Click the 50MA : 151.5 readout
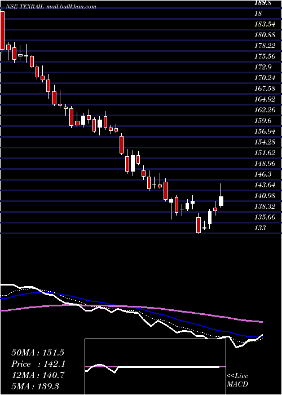The width and height of the screenshot is (282, 395). point(38,353)
